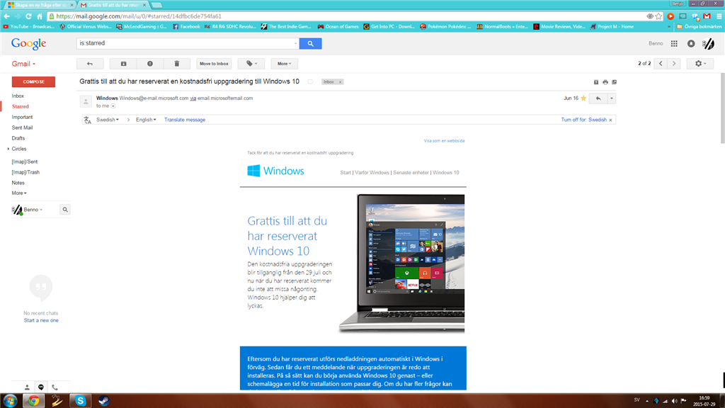Open the Hangouts conversations icon at bottom
This screenshot has height=408, width=725.
(x=40, y=387)
